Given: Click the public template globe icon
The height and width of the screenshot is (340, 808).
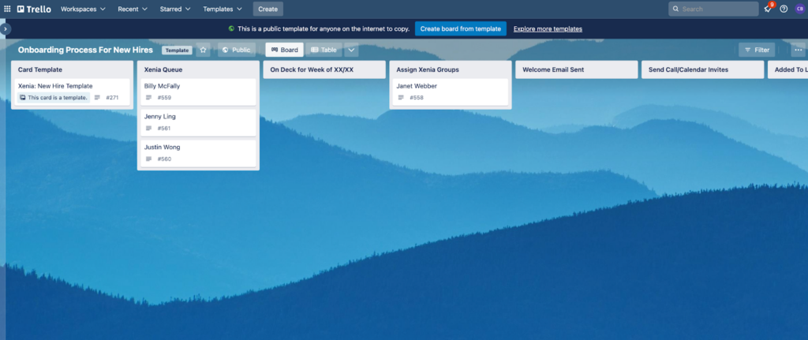Looking at the screenshot, I should (231, 29).
